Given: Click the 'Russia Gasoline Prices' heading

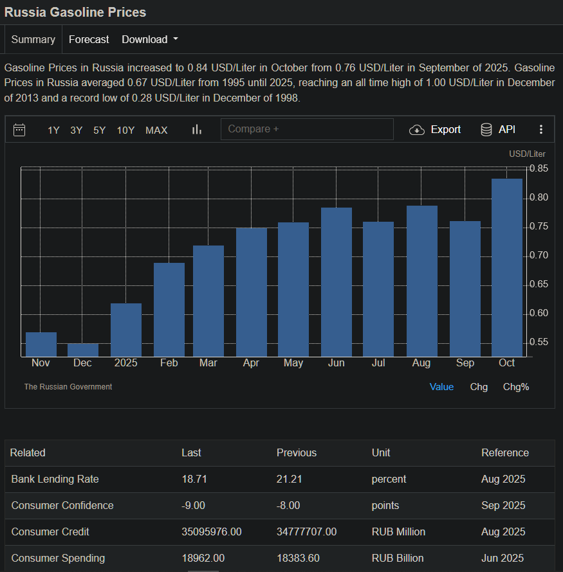Looking at the screenshot, I should pyautogui.click(x=75, y=12).
